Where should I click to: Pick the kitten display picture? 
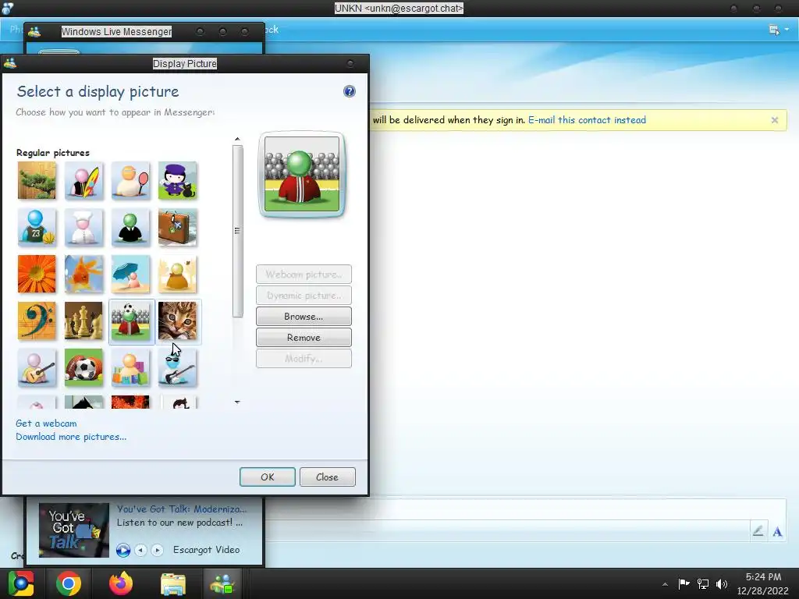point(177,321)
